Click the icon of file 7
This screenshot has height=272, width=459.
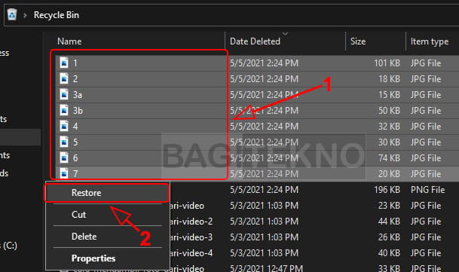(x=64, y=173)
